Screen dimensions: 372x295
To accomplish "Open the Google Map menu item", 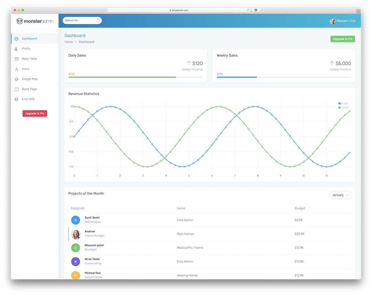I will click(x=35, y=79).
